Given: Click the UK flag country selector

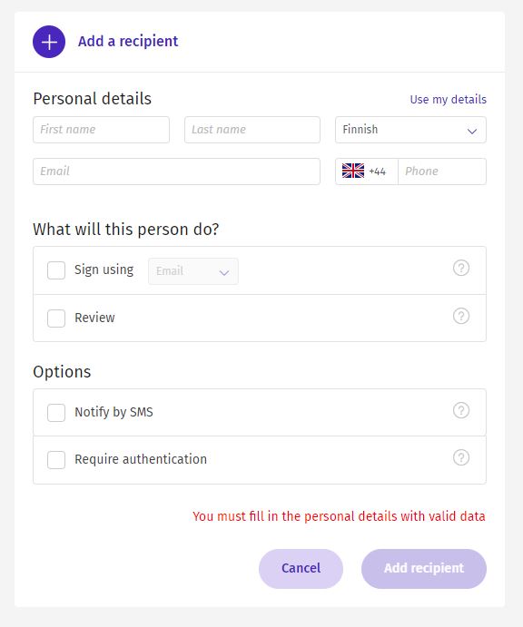Looking at the screenshot, I should (353, 171).
